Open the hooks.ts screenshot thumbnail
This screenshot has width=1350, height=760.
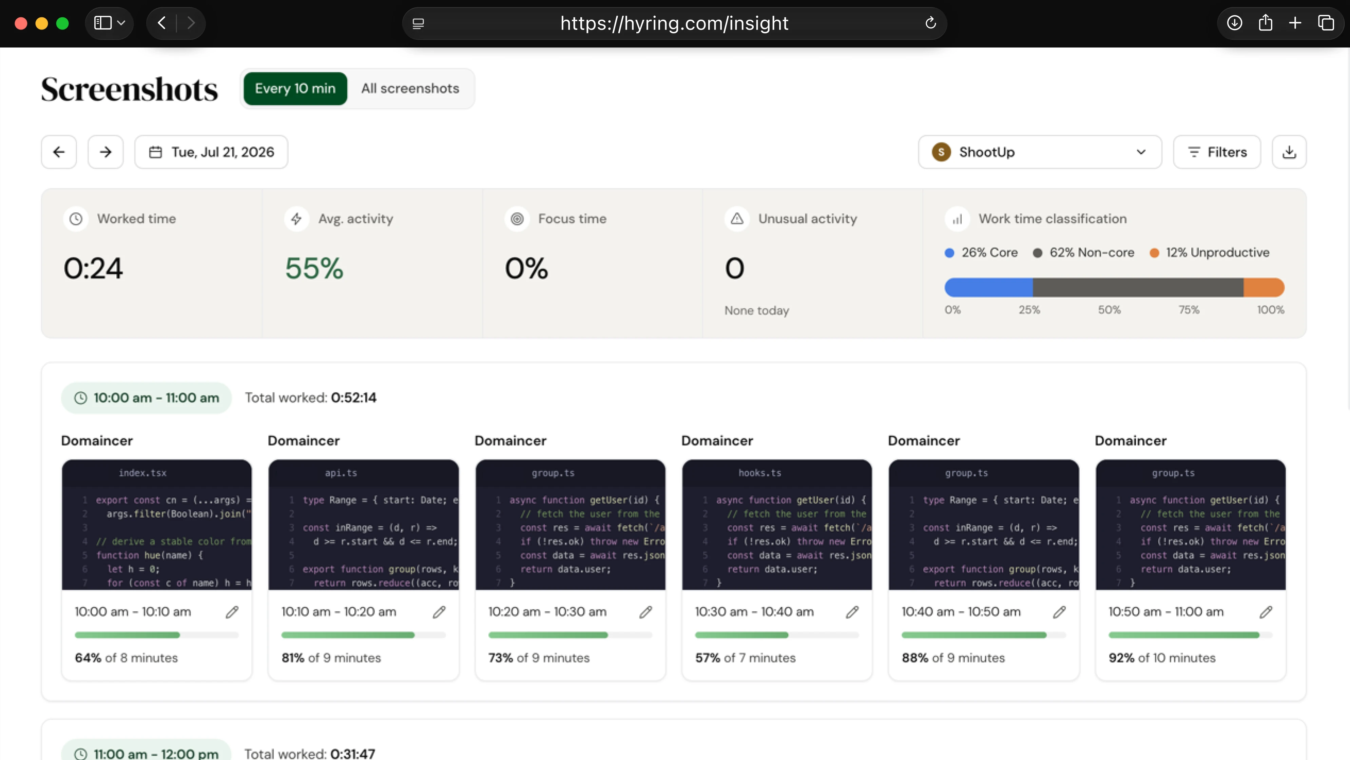point(777,525)
